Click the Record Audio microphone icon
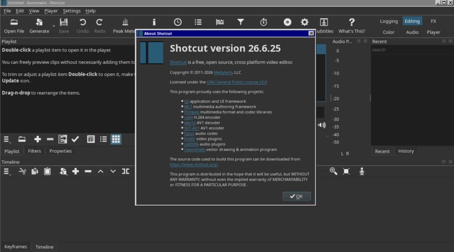Screen dimensions: 454x252 point(362,171)
